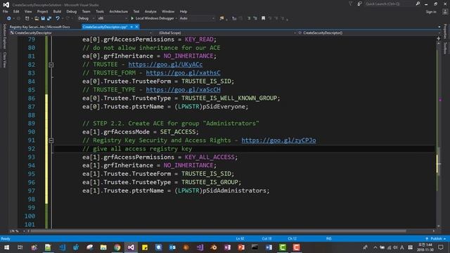Click the bookmark icon in the toolbar
Screen dimensions: 450x253
263,18
